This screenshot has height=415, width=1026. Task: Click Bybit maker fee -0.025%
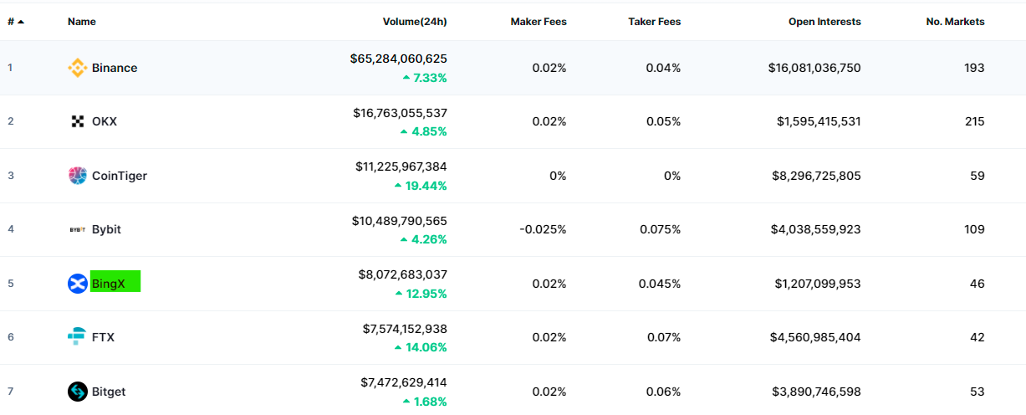[x=544, y=229]
